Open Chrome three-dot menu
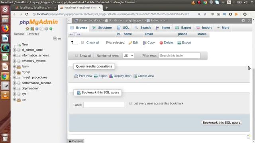255x143 pixels. (251, 14)
